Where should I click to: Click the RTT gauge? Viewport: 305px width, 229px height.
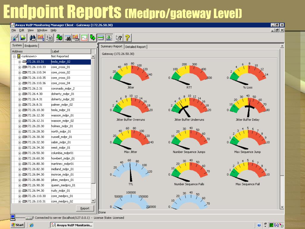click(x=189, y=75)
